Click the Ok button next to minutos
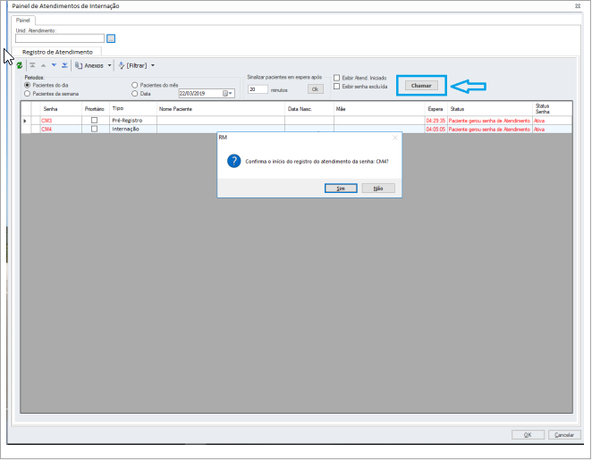 coord(316,89)
